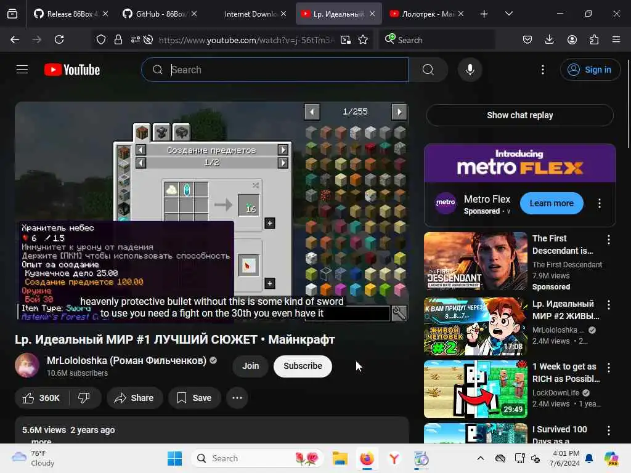Reload the page with the refresh icon
The image size is (631, 473).
(x=59, y=39)
